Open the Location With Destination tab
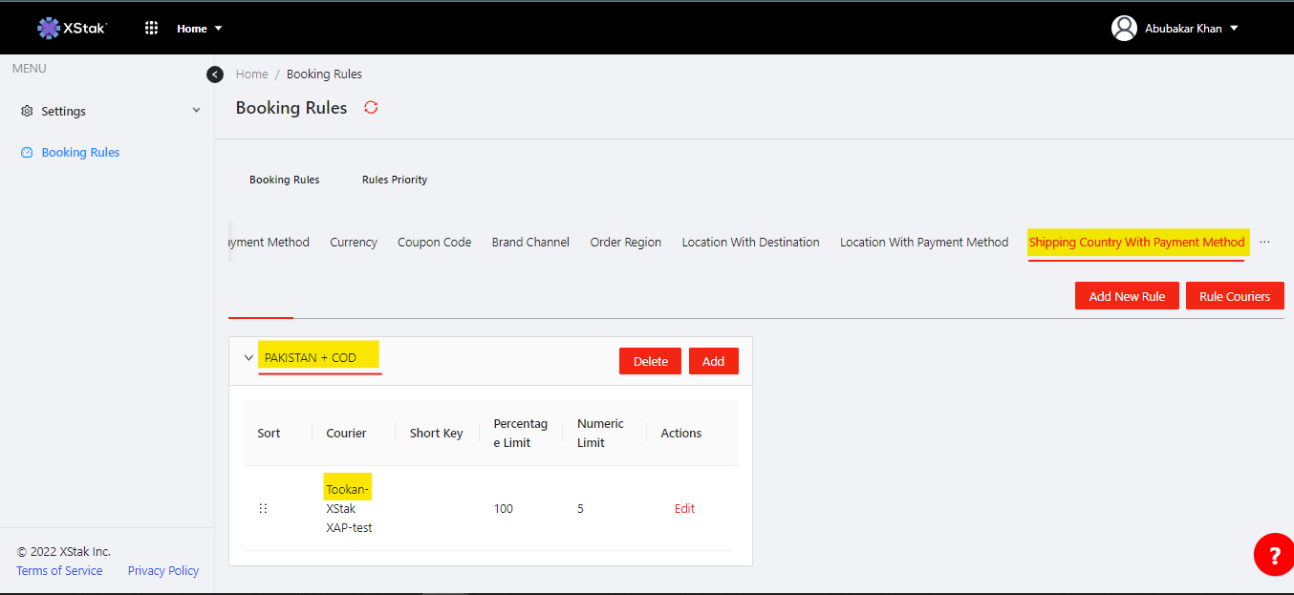This screenshot has height=595, width=1294. (750, 243)
